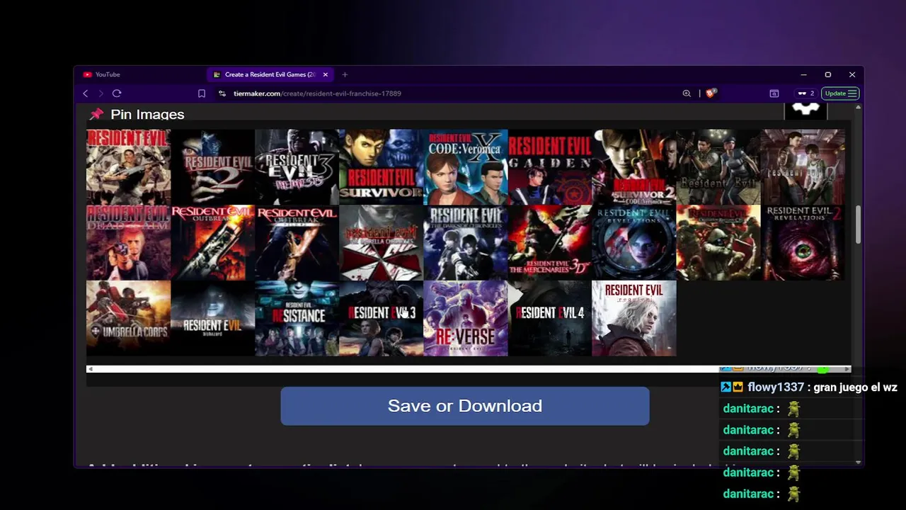Click the scroll down arrow of page scrollbar
The width and height of the screenshot is (906, 510).
click(x=859, y=463)
